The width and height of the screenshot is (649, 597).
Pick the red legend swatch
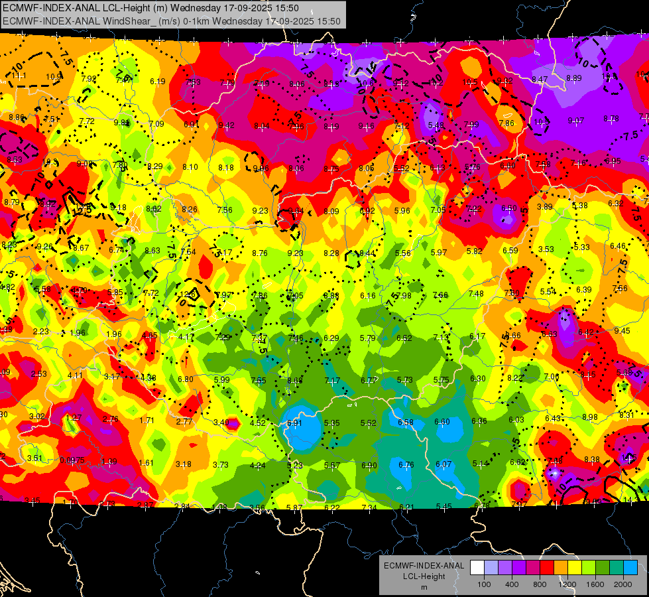click(x=547, y=568)
